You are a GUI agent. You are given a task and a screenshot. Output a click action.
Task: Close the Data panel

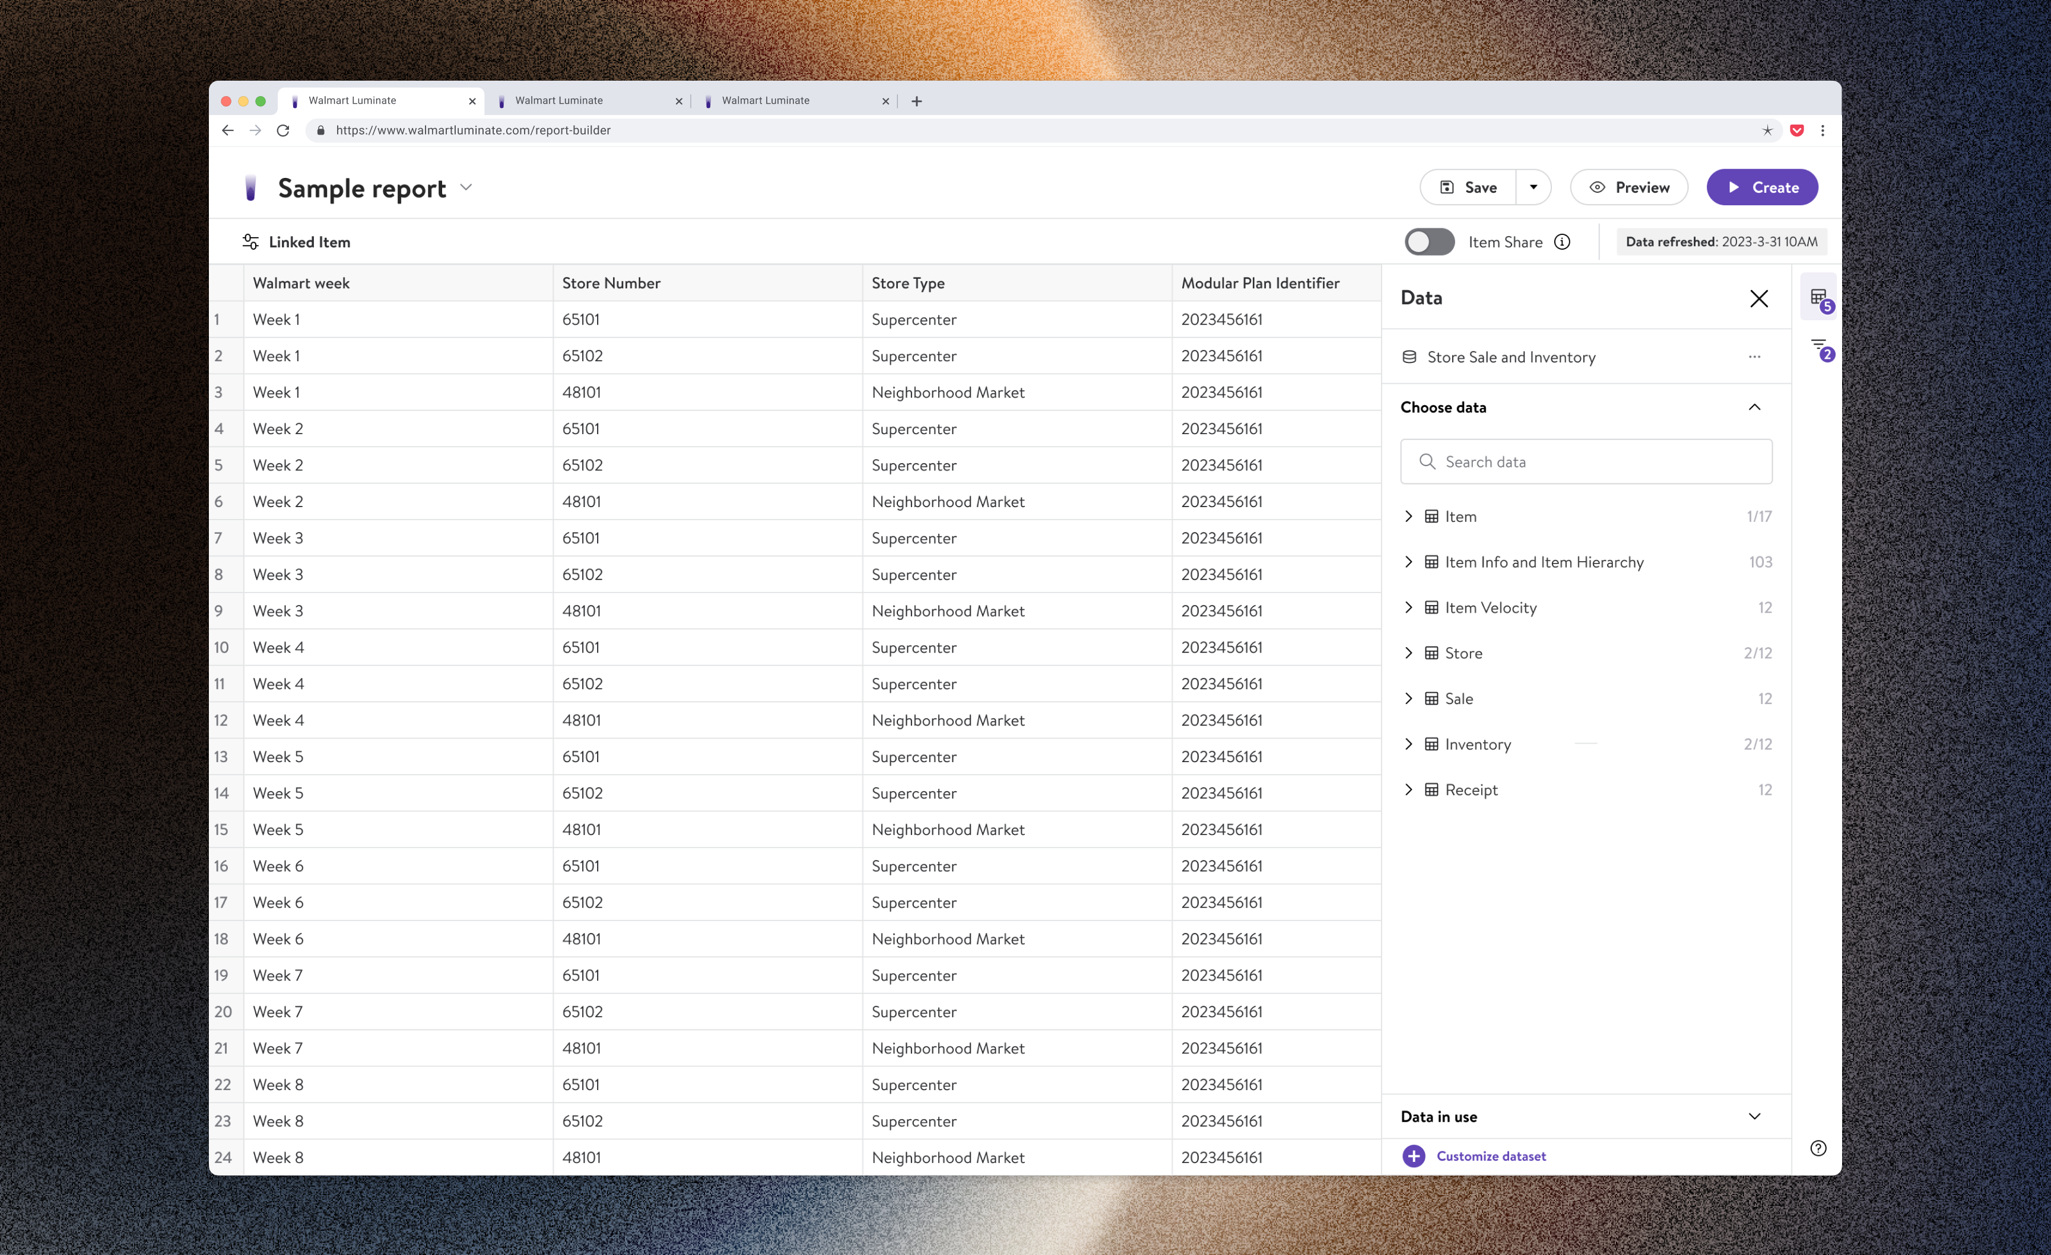1759,298
